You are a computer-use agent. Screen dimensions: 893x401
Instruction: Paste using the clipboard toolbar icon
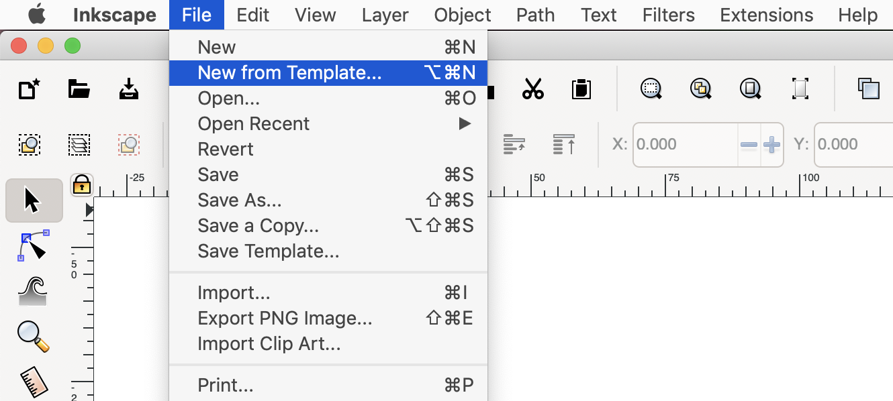581,88
